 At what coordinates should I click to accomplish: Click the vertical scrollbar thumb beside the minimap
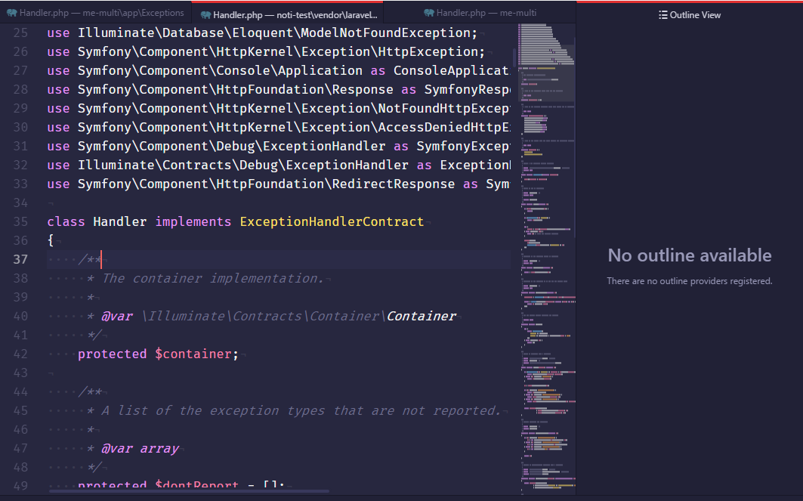coord(514,58)
